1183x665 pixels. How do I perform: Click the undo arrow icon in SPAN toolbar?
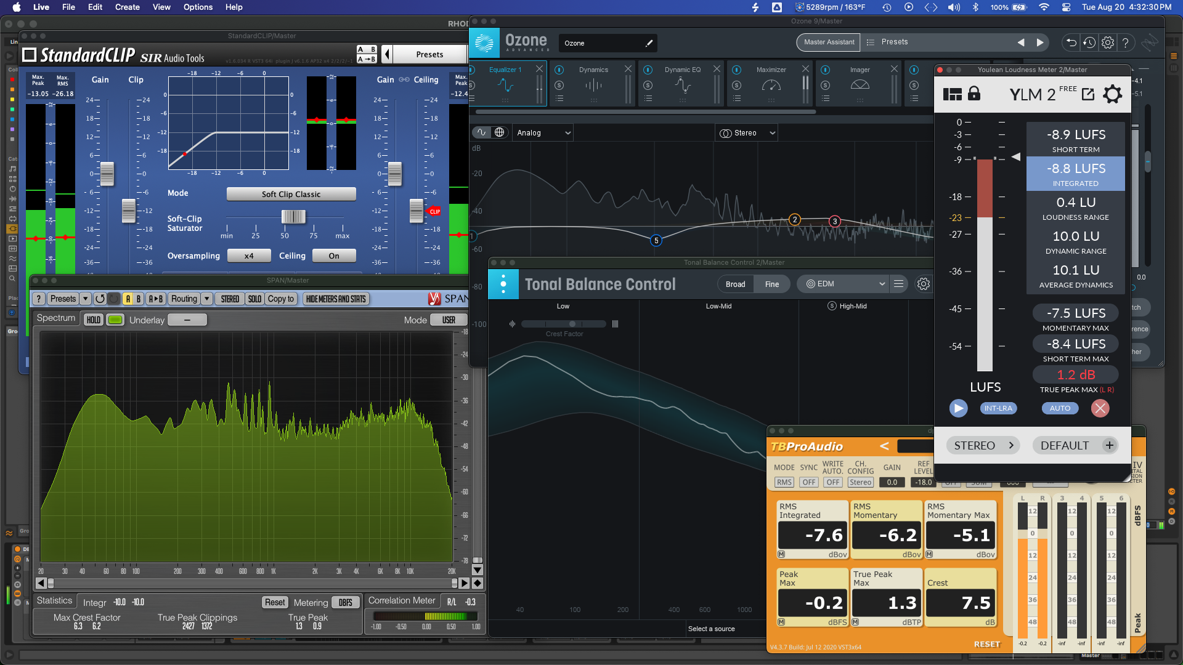pyautogui.click(x=101, y=299)
